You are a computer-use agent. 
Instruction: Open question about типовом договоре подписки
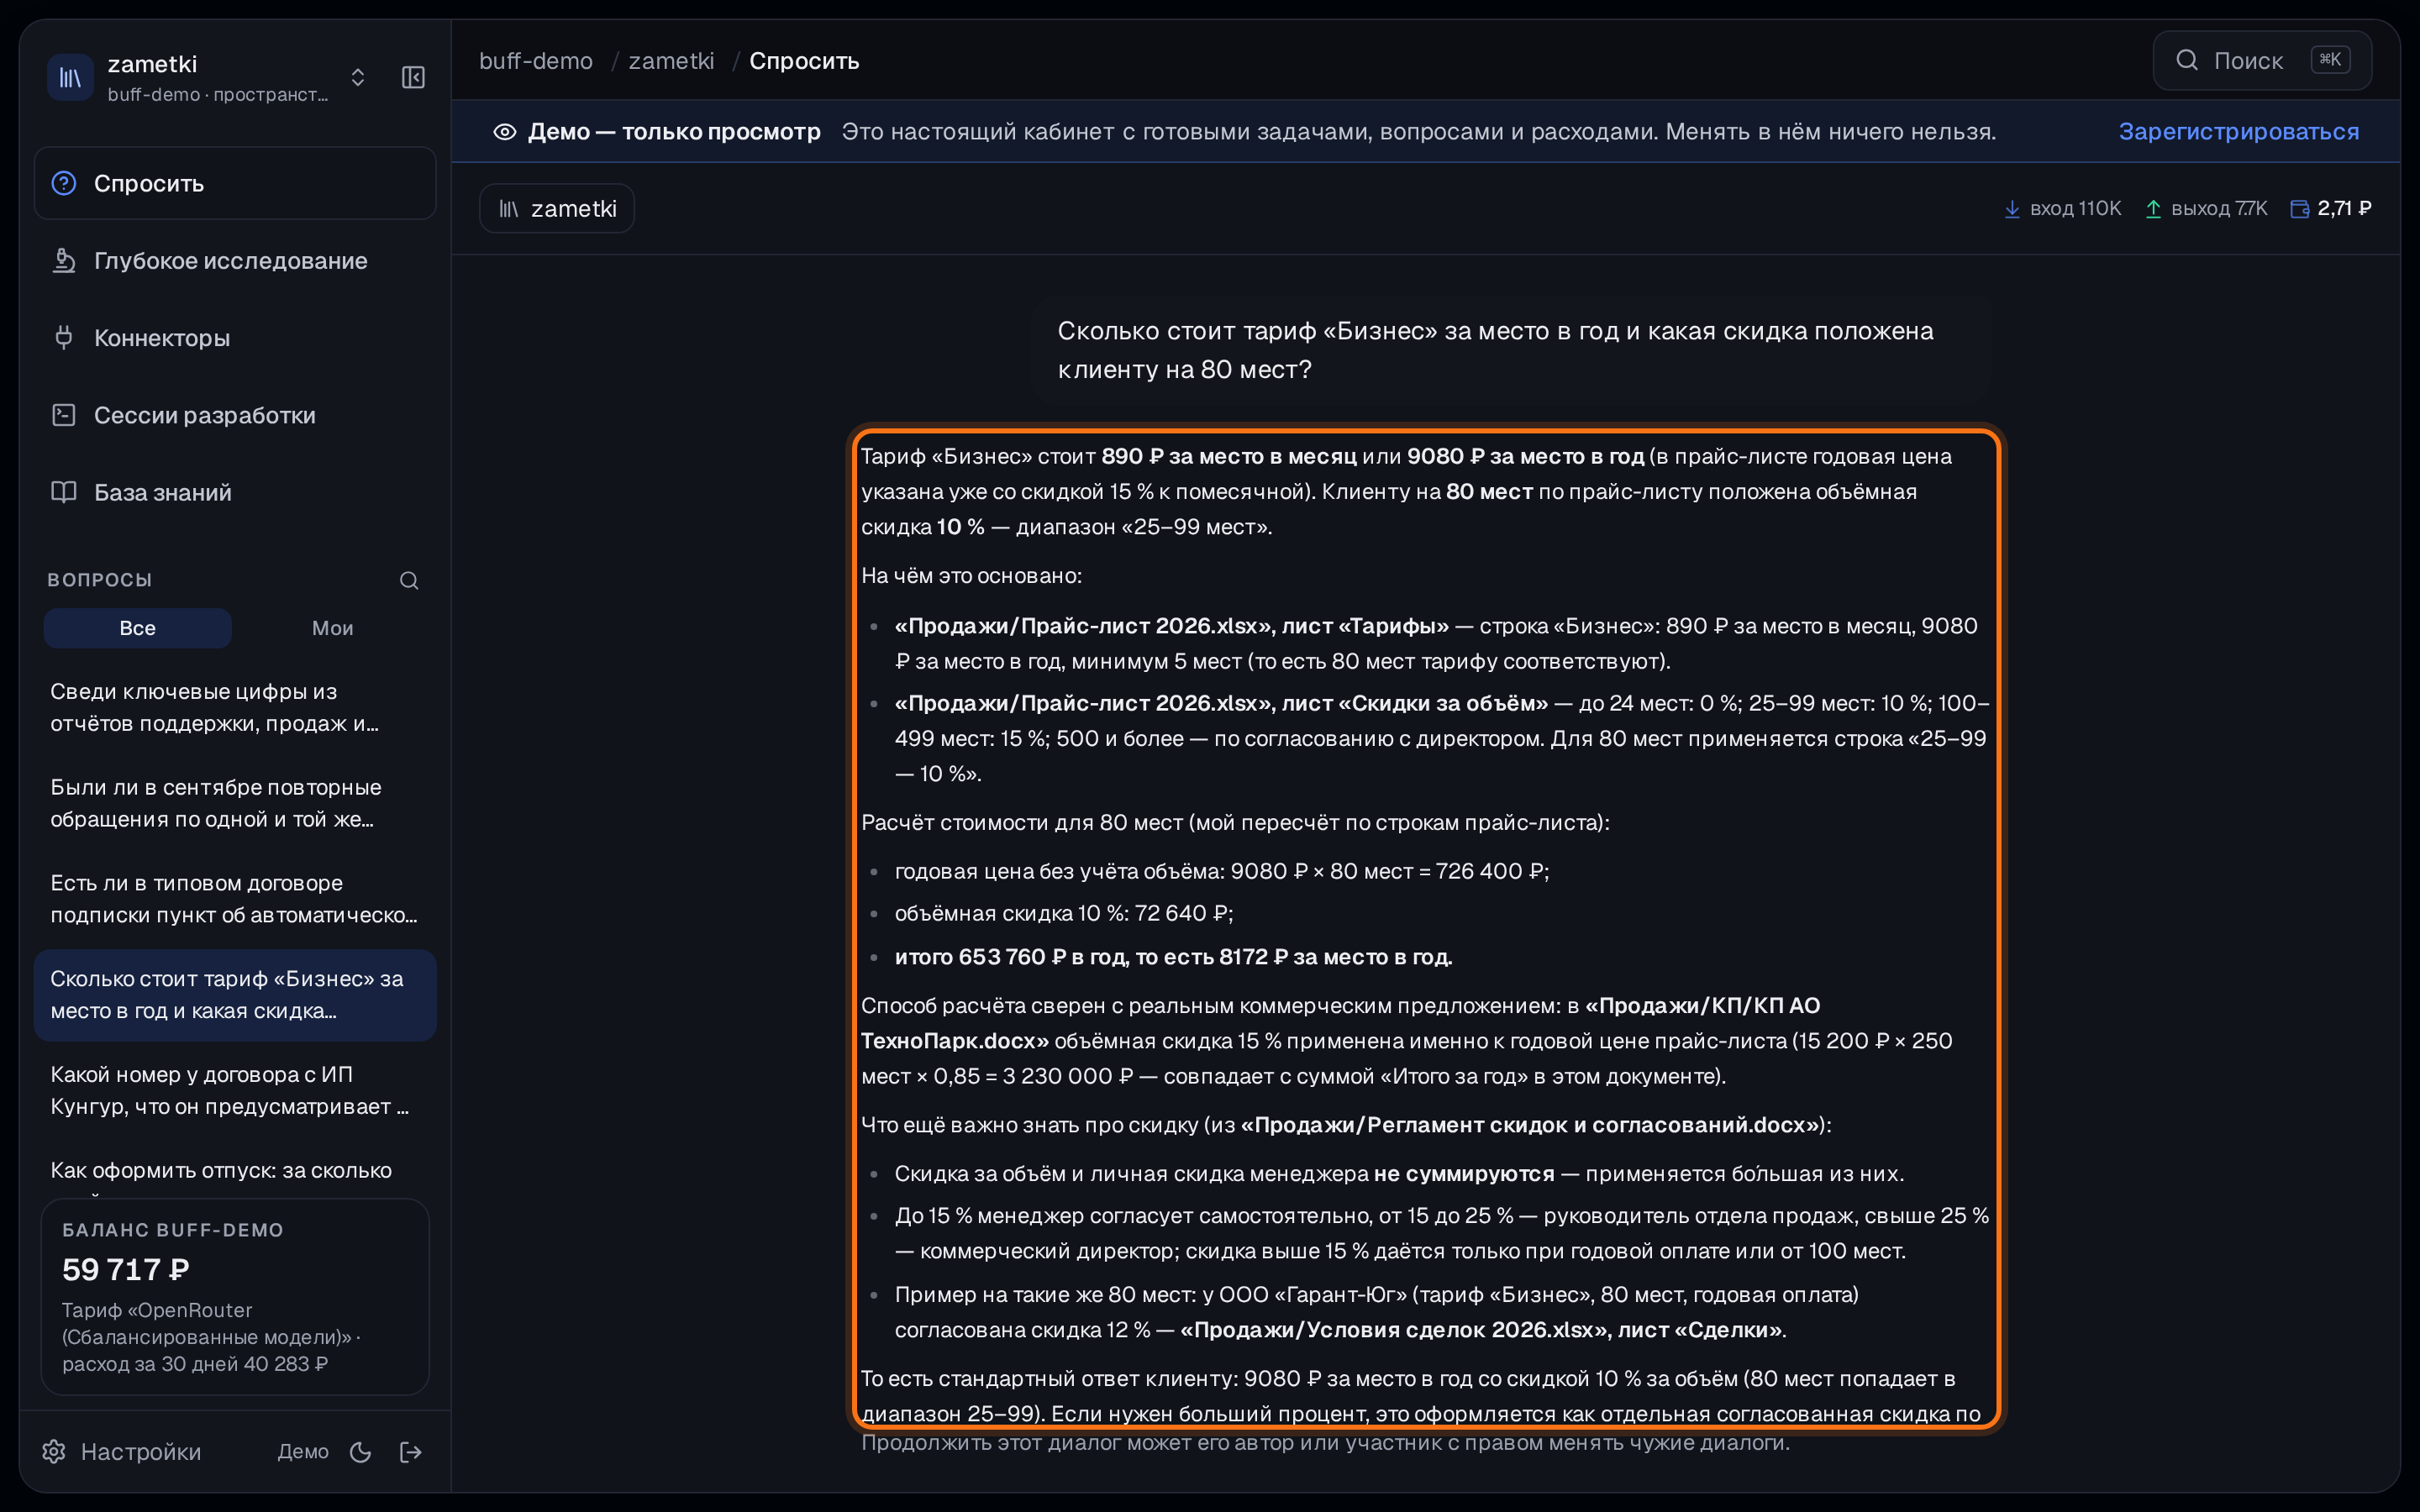coord(235,899)
